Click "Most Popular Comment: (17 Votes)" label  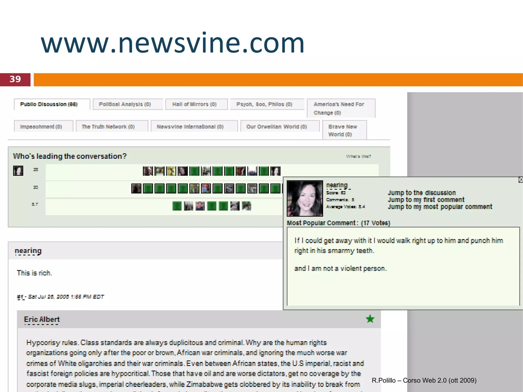(339, 223)
